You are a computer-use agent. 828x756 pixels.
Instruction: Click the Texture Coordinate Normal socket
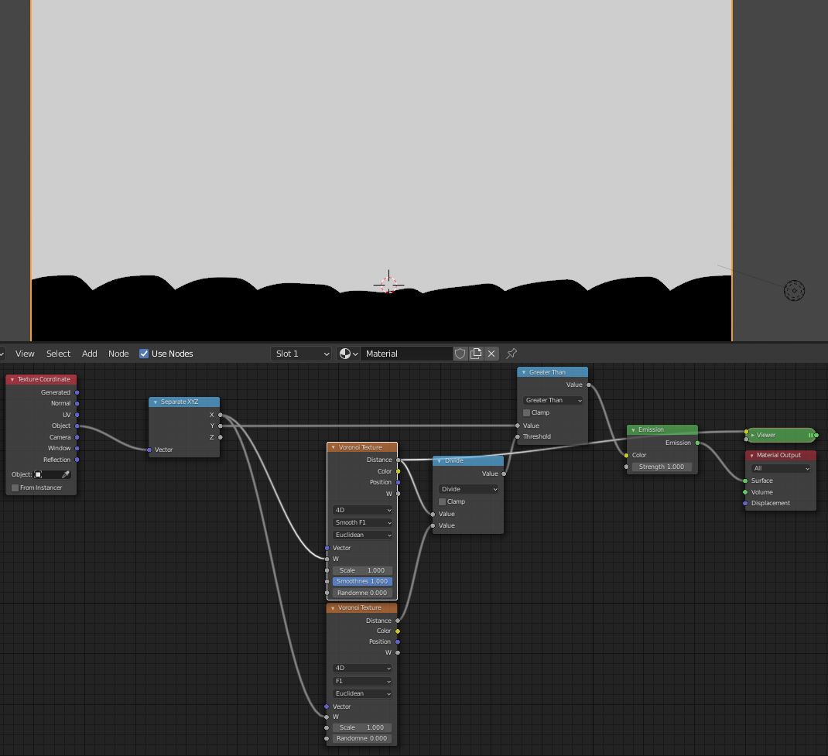[x=77, y=403]
